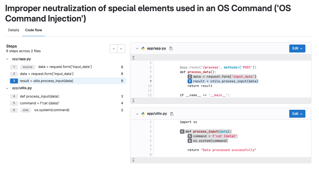Viewport: 319px width, 172px height.
Task: Collapse the app/app.py group in Steps list
Action: [x=7, y=59]
